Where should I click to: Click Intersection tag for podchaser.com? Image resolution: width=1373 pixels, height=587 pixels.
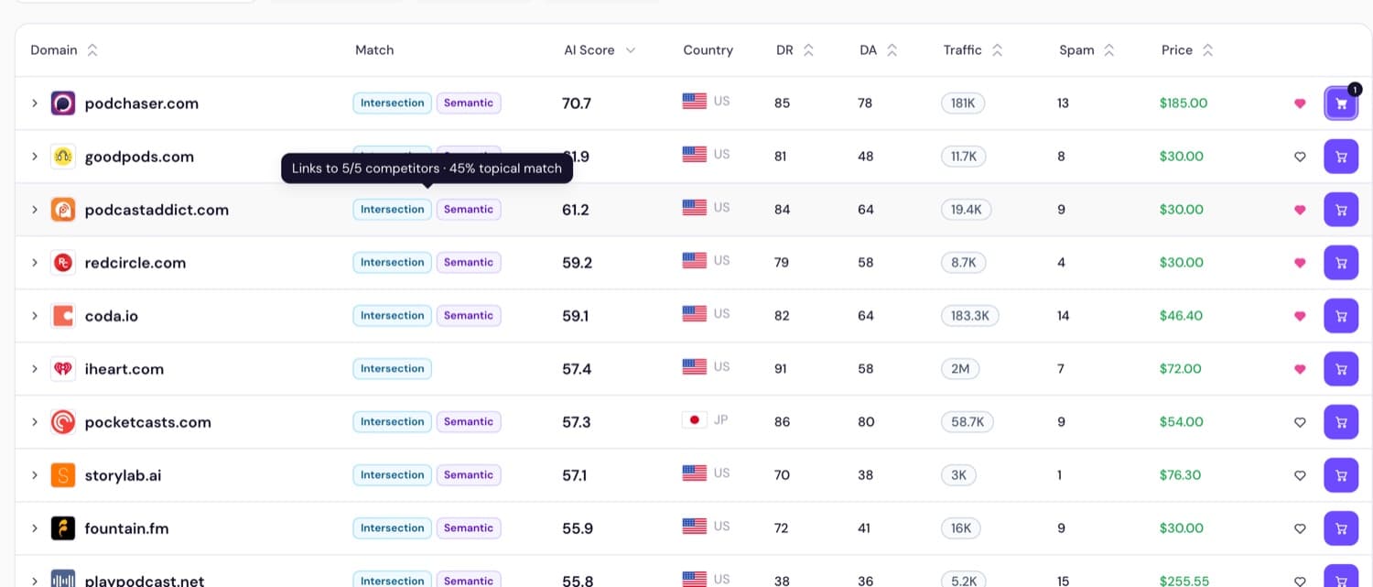pos(392,103)
